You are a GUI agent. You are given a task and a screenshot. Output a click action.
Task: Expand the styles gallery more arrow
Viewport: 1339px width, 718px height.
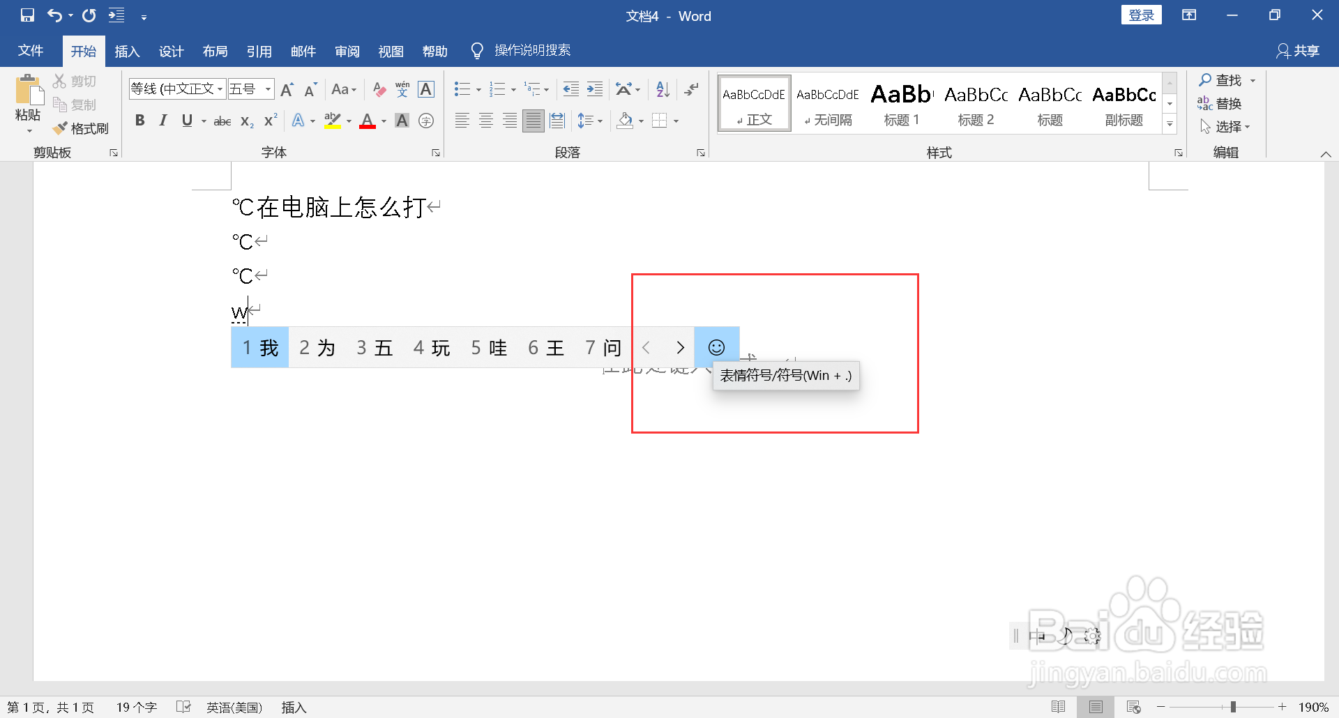[1170, 123]
